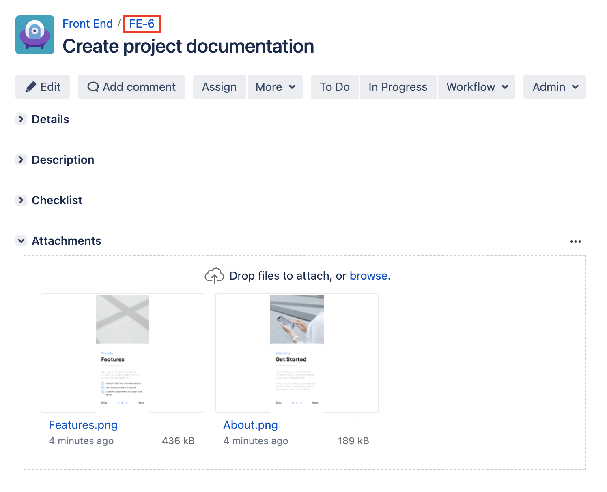Open the More dropdown menu
This screenshot has height=492, width=607.
275,87
